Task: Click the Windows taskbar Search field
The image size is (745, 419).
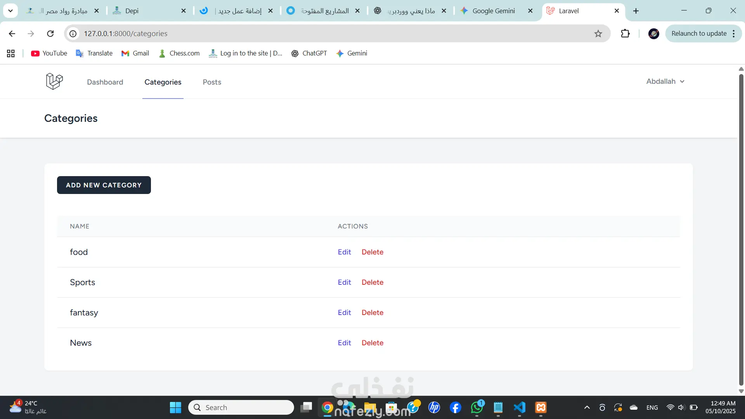Action: tap(241, 407)
